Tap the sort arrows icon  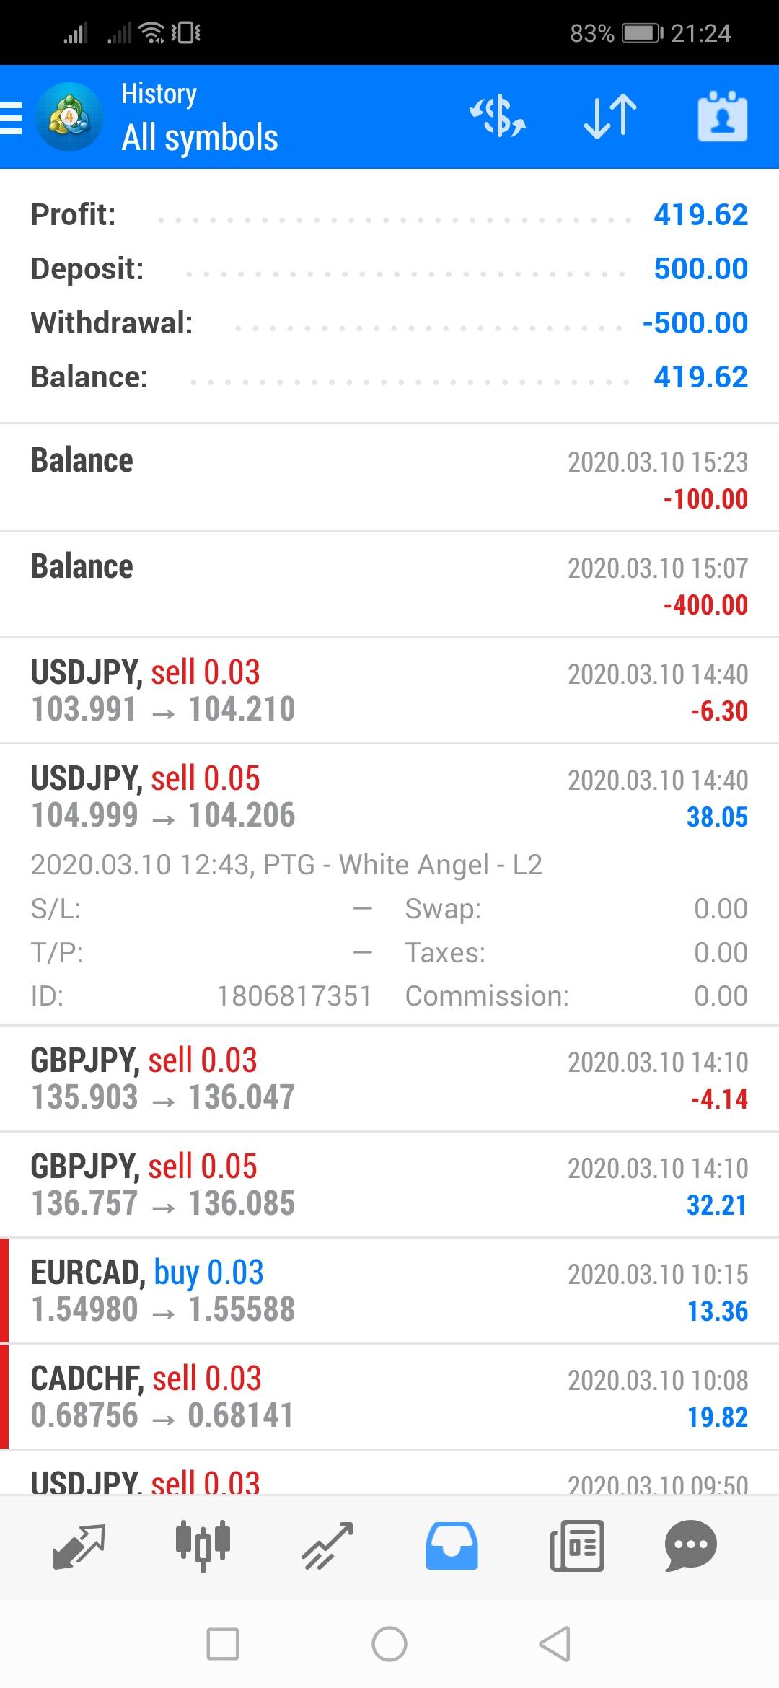point(610,117)
